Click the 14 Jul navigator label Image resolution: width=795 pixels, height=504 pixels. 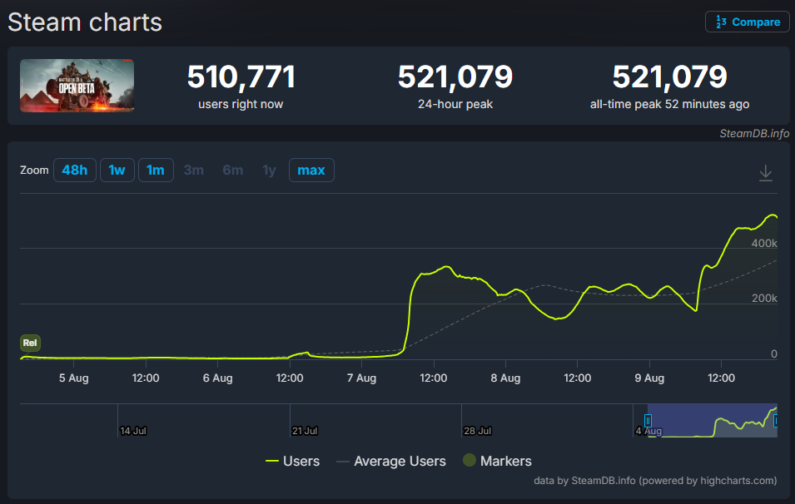click(x=133, y=431)
